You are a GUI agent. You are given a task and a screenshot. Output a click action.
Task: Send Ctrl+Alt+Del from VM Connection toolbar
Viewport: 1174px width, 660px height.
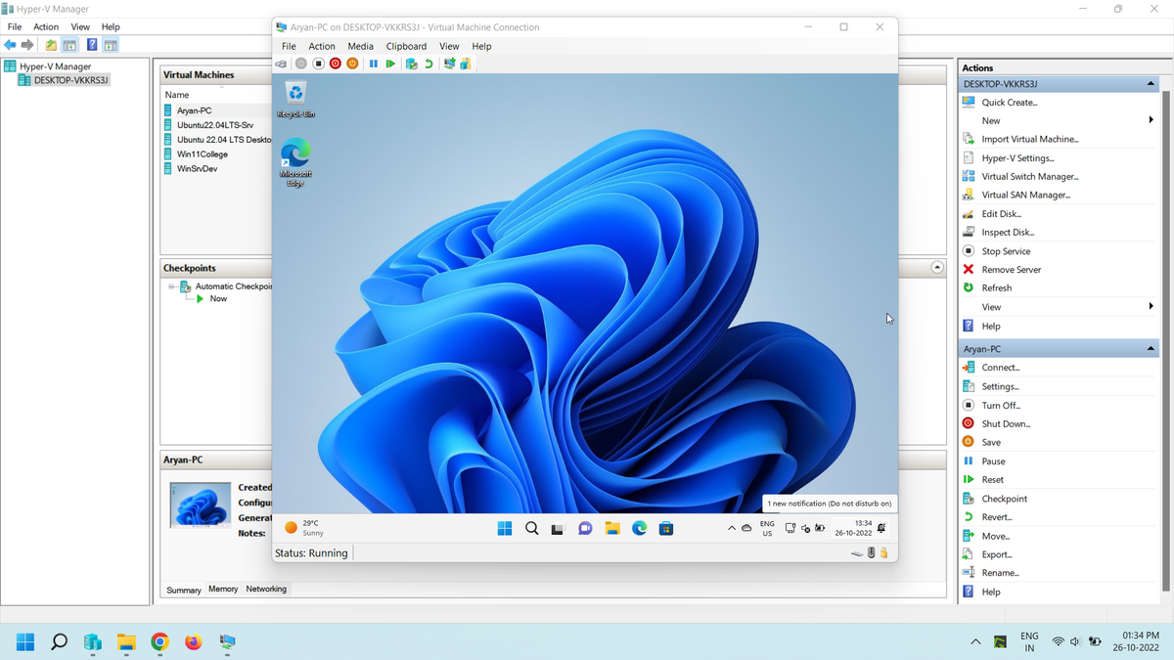(281, 64)
